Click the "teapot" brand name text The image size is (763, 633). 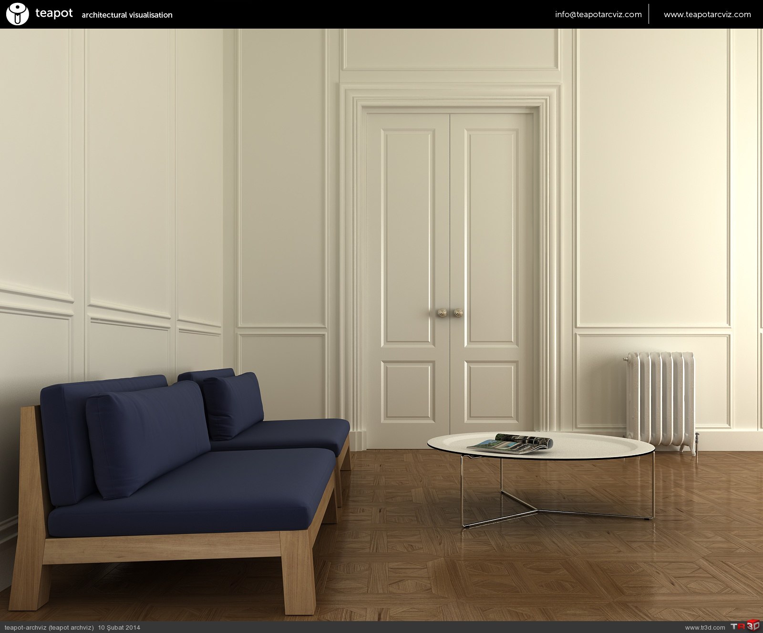(x=54, y=13)
